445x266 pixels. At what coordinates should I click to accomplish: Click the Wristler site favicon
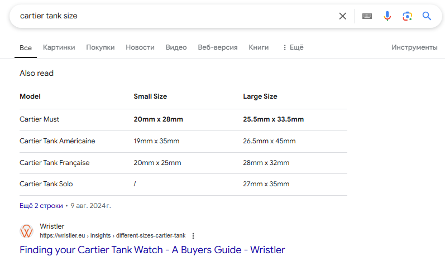(26, 231)
